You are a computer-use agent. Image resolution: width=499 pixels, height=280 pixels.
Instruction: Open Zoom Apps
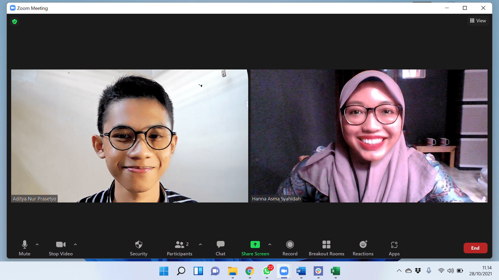pos(394,248)
